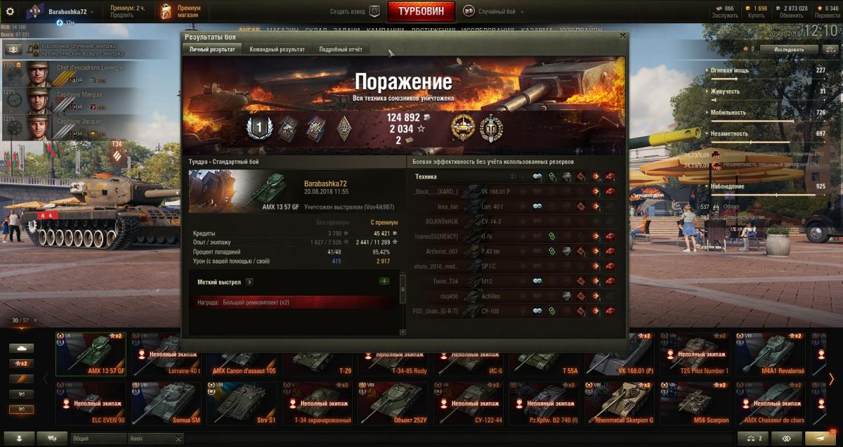
Task: Switch to the Командный результат tab
Action: pos(277,49)
